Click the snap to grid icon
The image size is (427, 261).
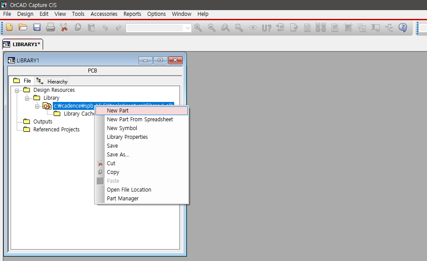348,28
